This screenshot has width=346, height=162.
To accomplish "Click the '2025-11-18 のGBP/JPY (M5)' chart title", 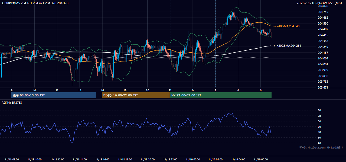I will [x=320, y=3].
